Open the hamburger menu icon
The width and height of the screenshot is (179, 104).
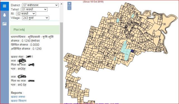[x=4, y=6]
